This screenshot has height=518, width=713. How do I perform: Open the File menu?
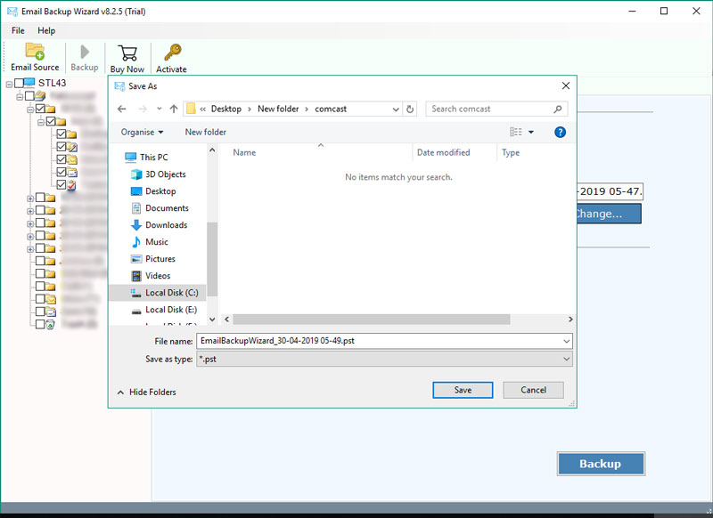tap(18, 30)
